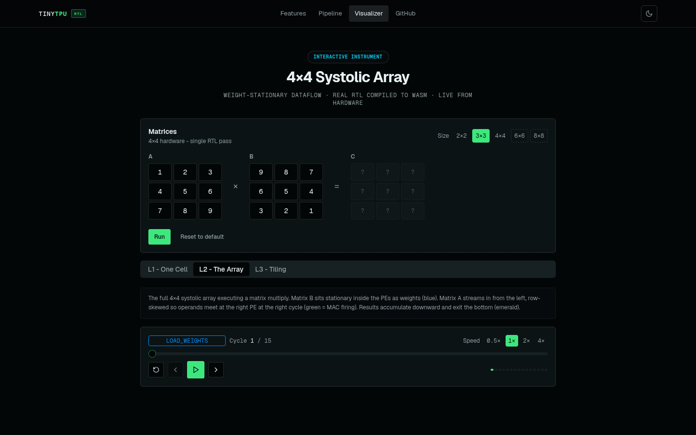Viewport: 696px width, 435px height.
Task: Click the LOAD_WEIGHTS state badge
Action: click(x=187, y=341)
